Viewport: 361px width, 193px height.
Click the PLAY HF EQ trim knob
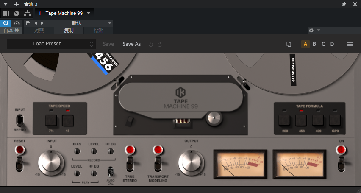[x=94, y=173]
